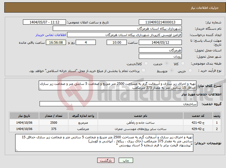This screenshot has width=226, height=168.
Task: Click the remaining days field showing 4
Action: [86, 42]
